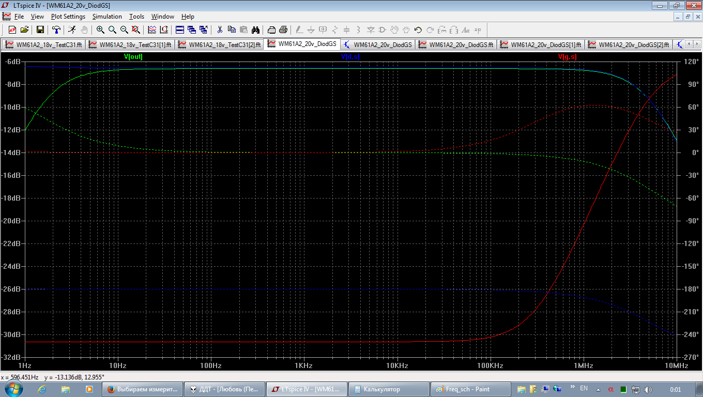Image resolution: width=703 pixels, height=397 pixels.
Task: Click the Autorange axes icon
Action: tap(164, 29)
